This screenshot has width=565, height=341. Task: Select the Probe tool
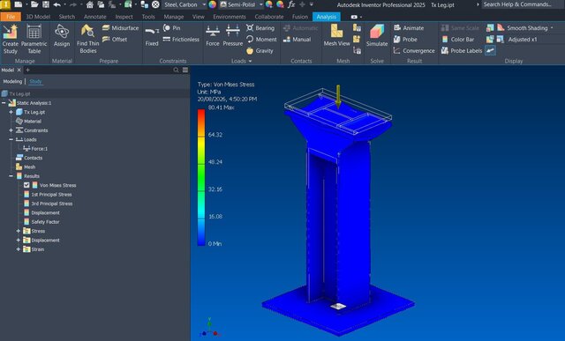coord(405,39)
